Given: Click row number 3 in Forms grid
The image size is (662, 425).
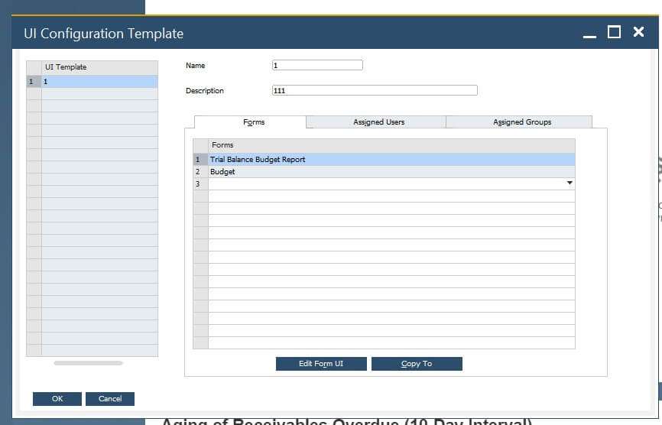Looking at the screenshot, I should pyautogui.click(x=200, y=184).
